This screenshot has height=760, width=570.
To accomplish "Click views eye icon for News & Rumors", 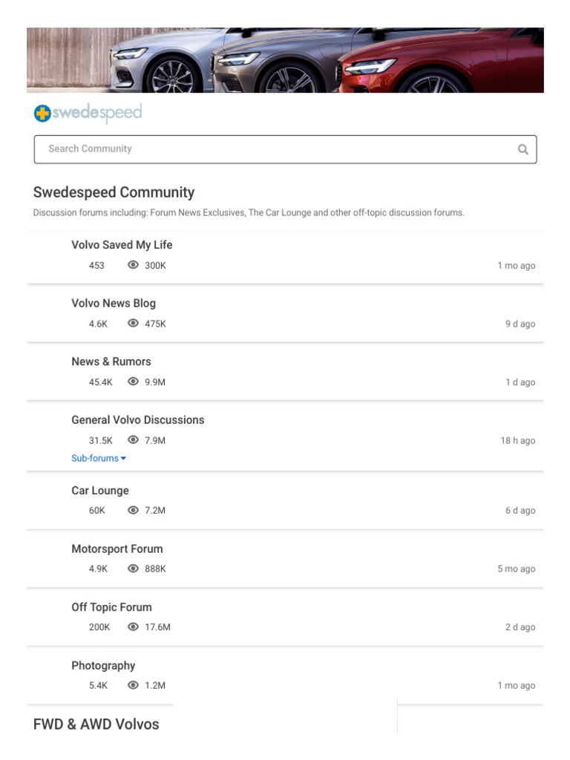I will click(x=134, y=381).
